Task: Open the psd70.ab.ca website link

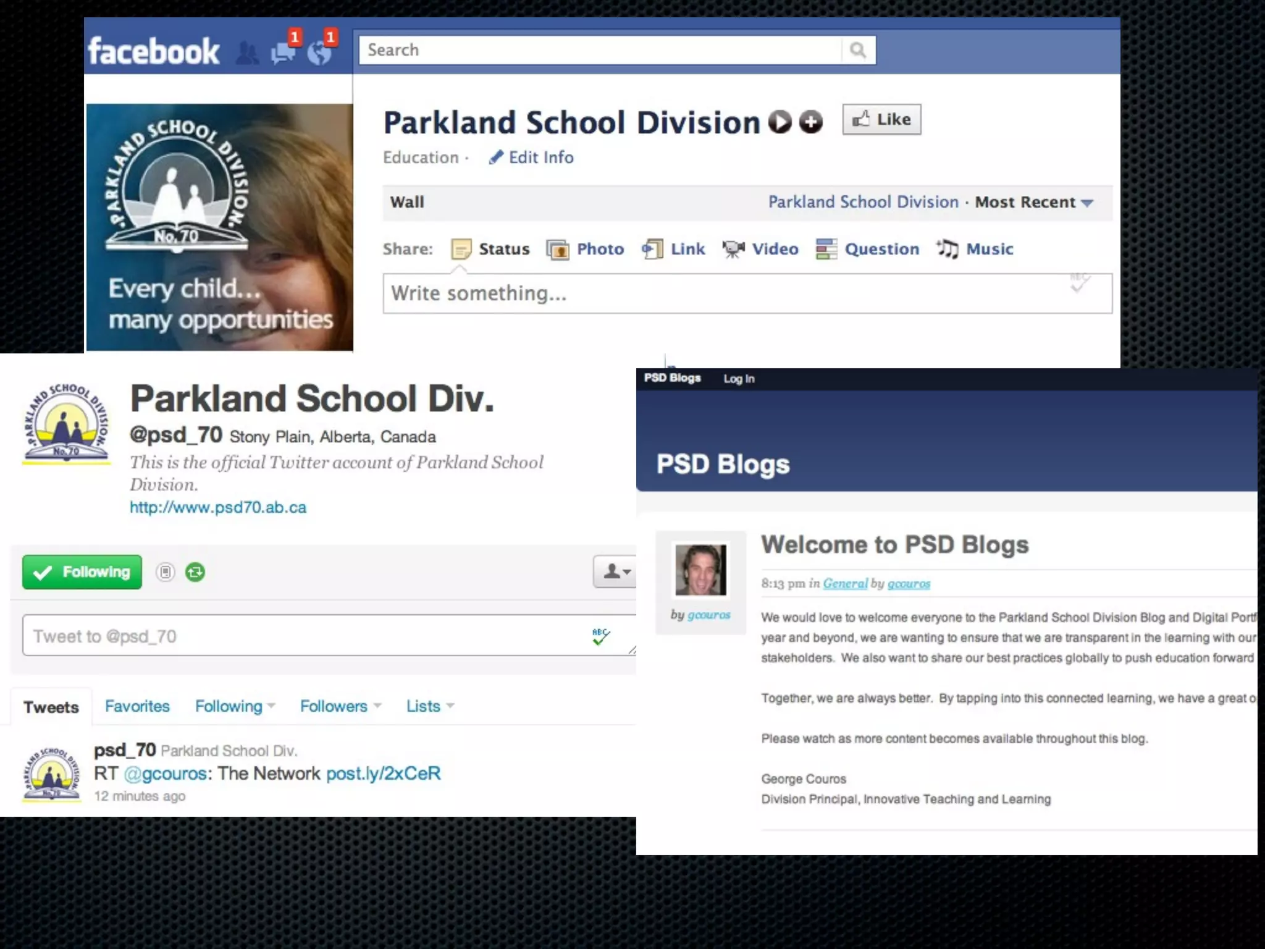Action: (x=218, y=507)
